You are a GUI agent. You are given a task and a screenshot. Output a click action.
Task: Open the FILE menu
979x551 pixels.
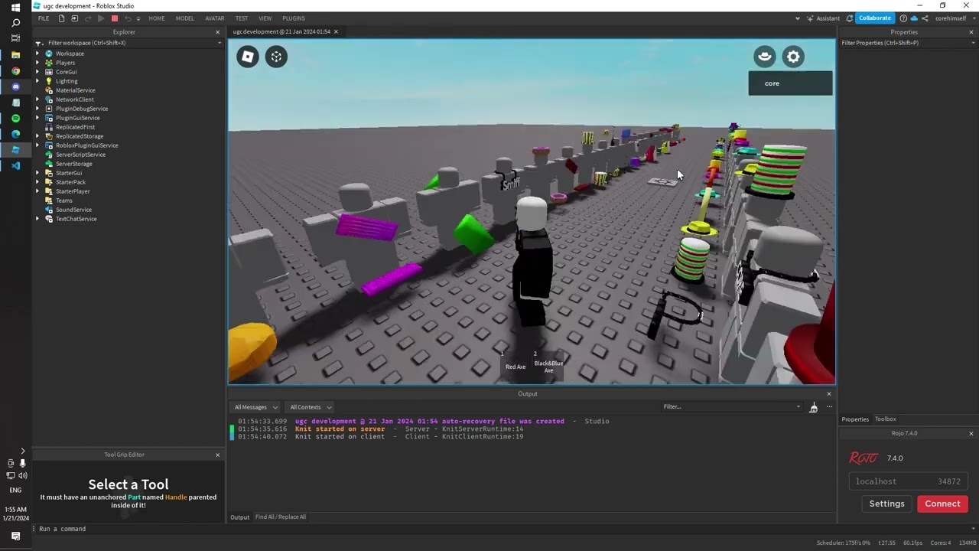point(44,18)
